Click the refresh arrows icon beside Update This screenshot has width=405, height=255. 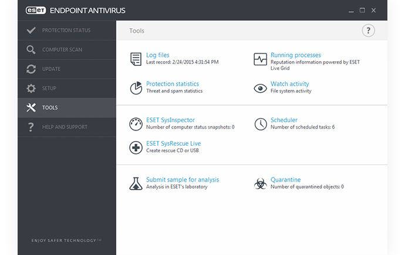[31, 69]
